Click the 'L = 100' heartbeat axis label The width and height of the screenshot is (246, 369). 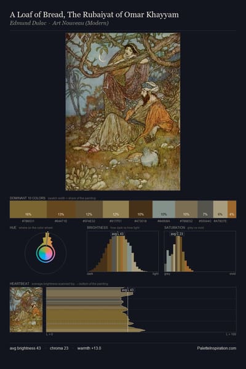231,334
